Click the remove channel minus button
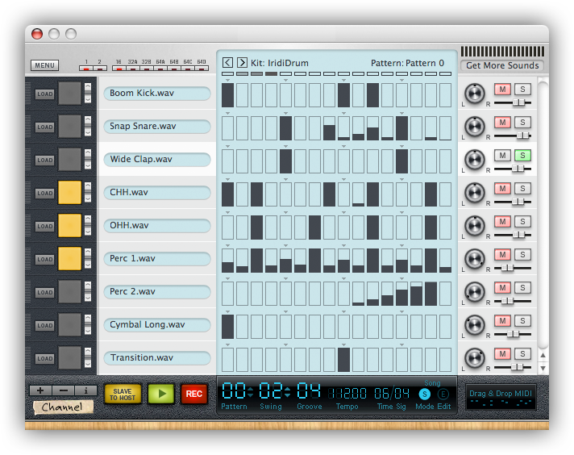This screenshot has height=455, width=574. pyautogui.click(x=64, y=390)
